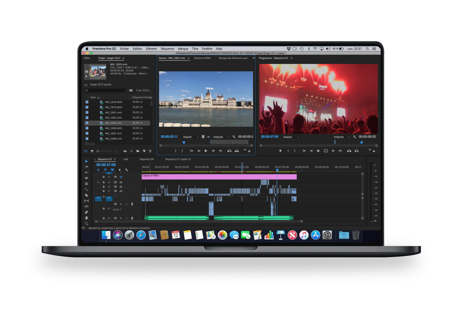Open the Séquence menu in the menu bar
Viewport: 454px width, 309px height.
pos(167,49)
